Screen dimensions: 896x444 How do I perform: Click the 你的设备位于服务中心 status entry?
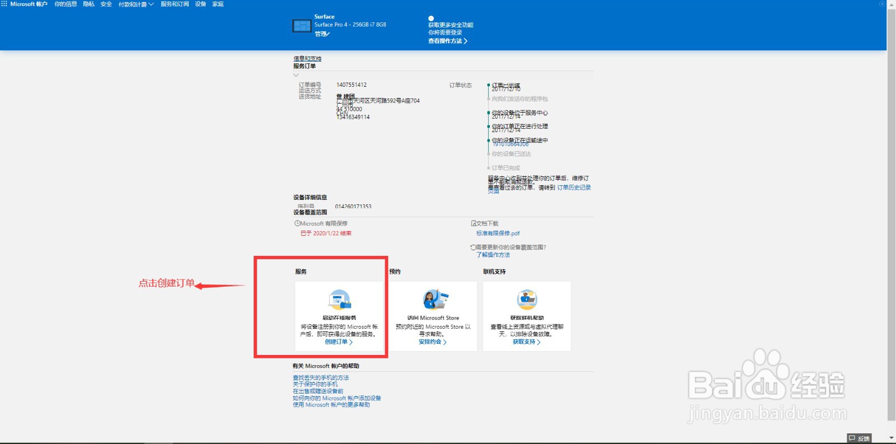point(520,113)
